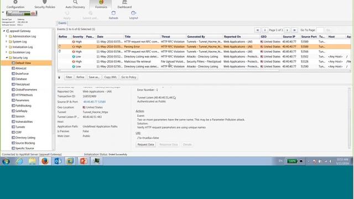Go to next events page

(287, 30)
